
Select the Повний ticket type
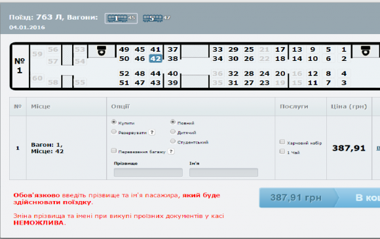[173, 122]
